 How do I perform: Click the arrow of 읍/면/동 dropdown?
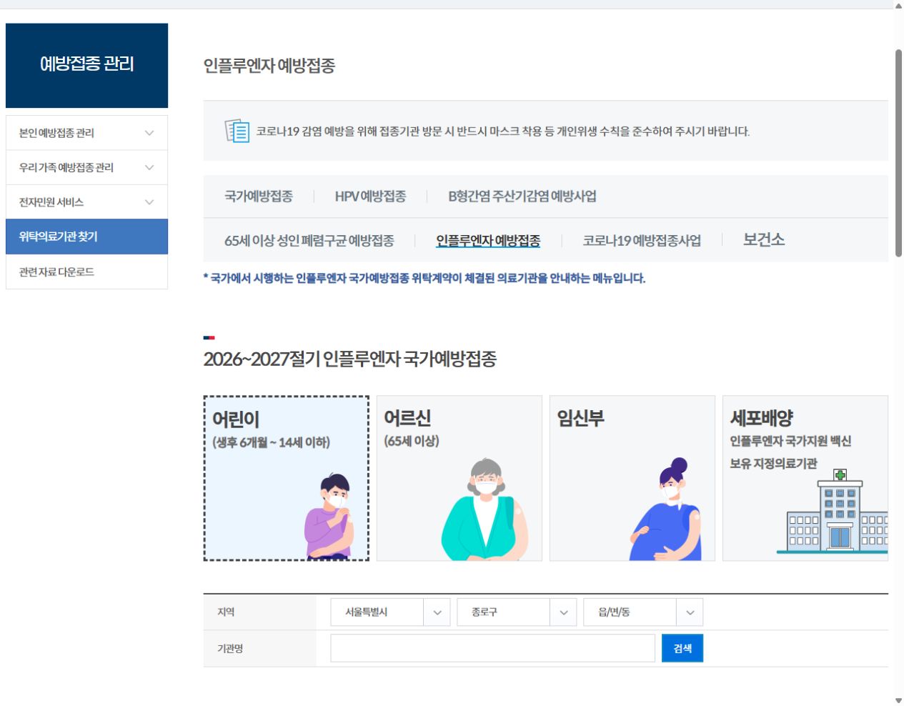(x=690, y=612)
